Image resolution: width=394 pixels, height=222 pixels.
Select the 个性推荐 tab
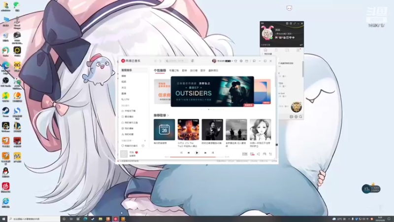(160, 71)
